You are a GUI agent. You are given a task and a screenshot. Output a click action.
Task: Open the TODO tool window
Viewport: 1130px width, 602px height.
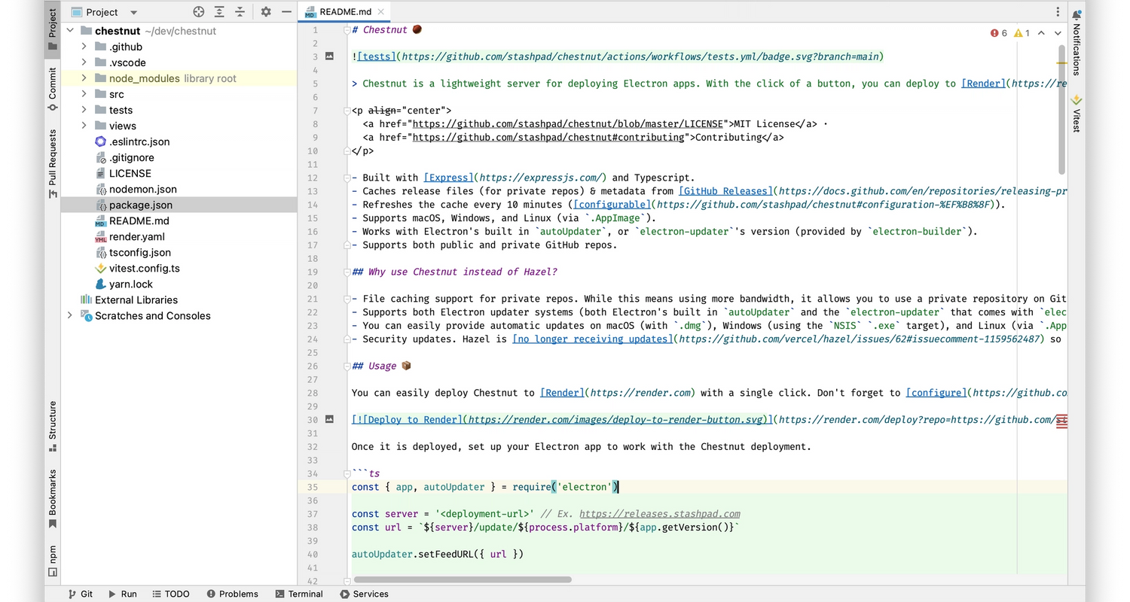point(170,594)
